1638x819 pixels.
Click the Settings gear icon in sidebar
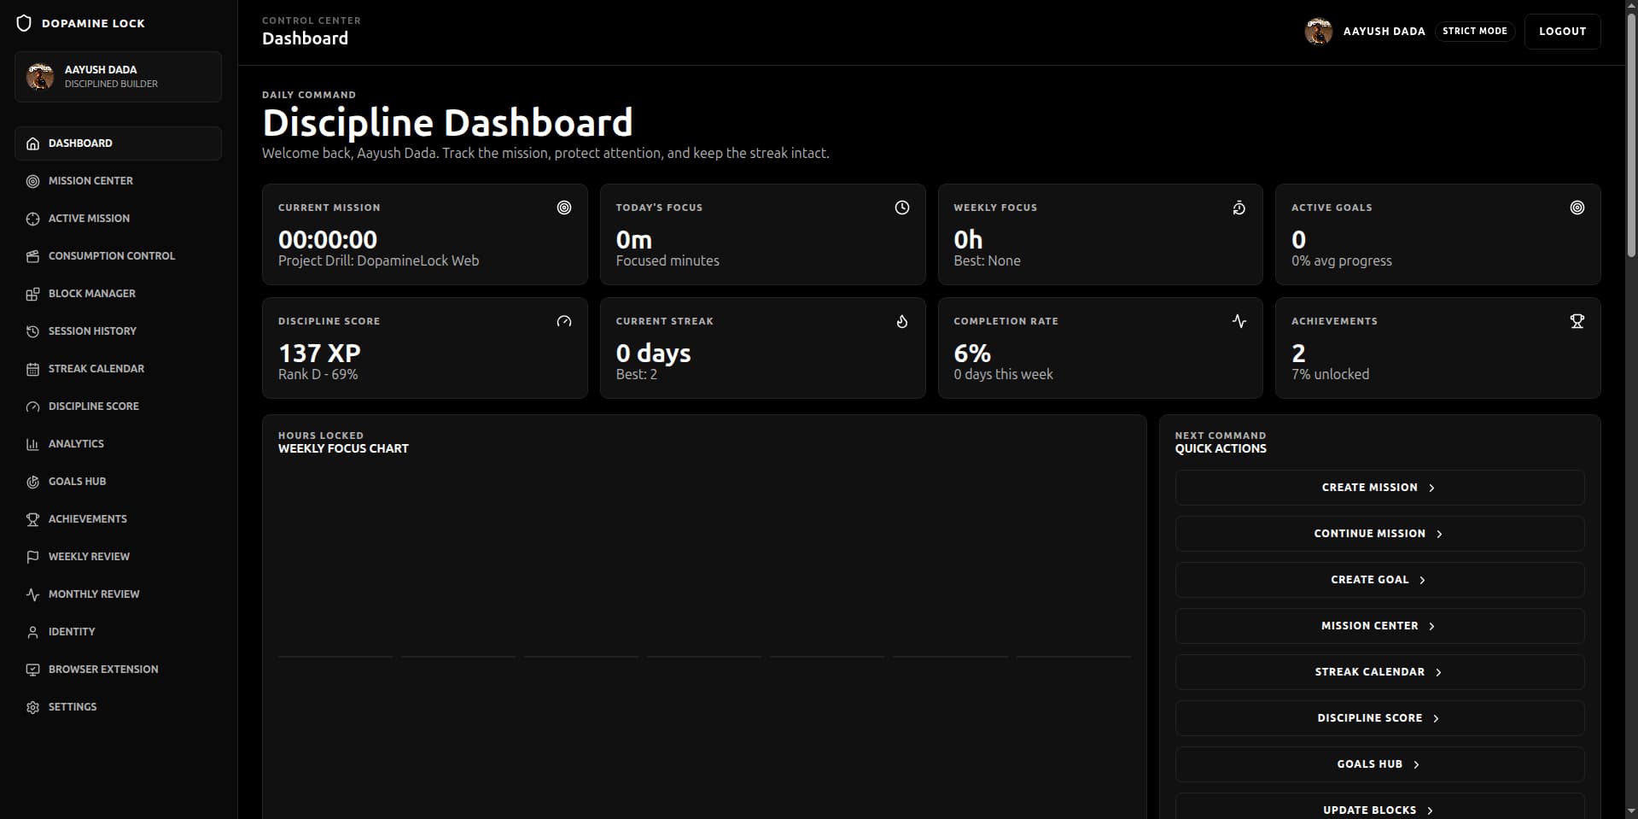pos(32,707)
